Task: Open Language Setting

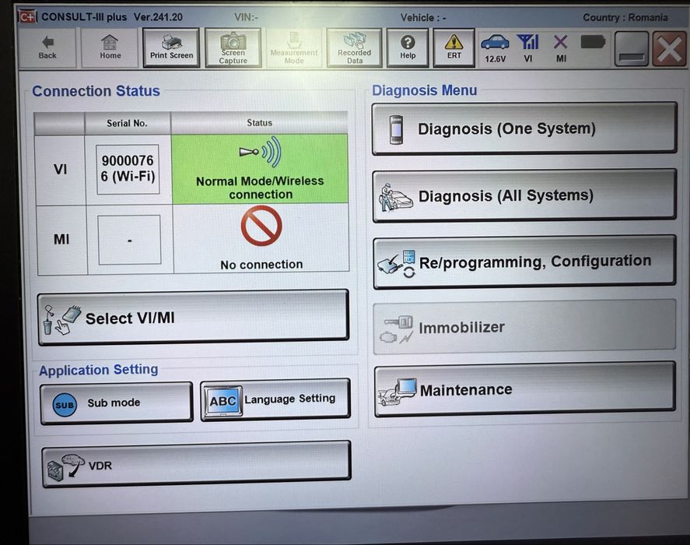Action: pos(275,399)
